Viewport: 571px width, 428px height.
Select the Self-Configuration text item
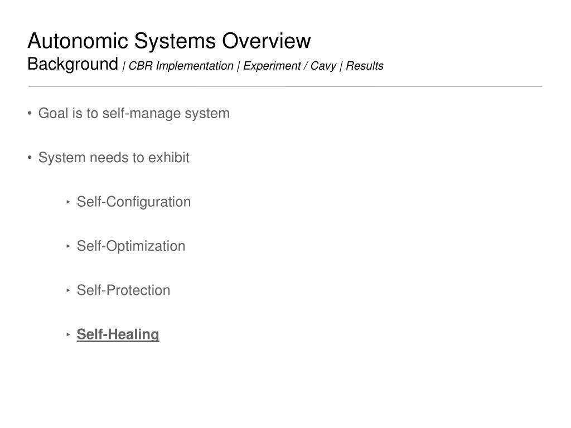134,202
